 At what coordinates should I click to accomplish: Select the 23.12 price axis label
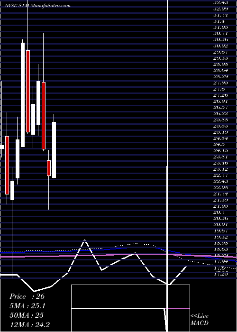pos(221,169)
